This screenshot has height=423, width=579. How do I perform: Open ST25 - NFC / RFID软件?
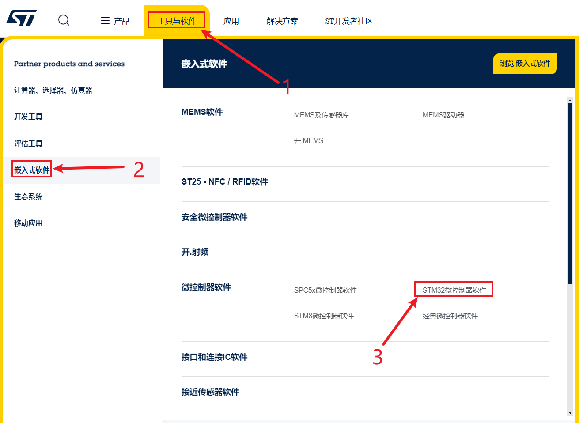pyautogui.click(x=225, y=181)
